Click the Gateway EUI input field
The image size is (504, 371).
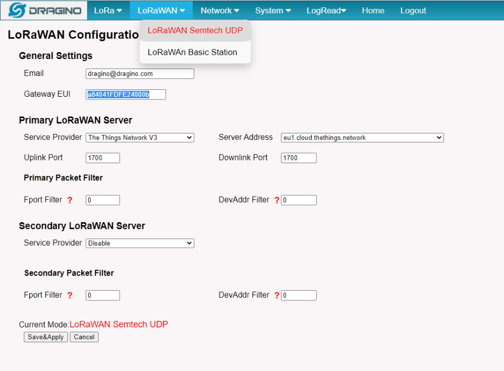[x=126, y=95]
